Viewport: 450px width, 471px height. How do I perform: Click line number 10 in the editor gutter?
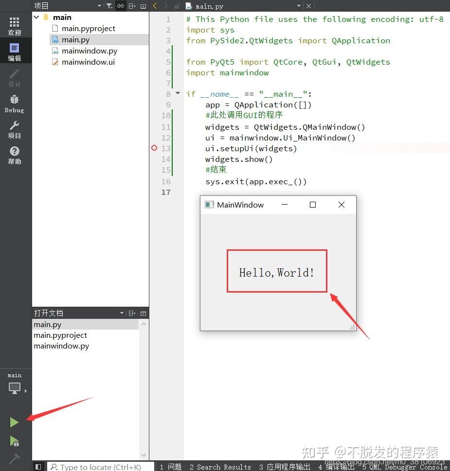pos(165,115)
